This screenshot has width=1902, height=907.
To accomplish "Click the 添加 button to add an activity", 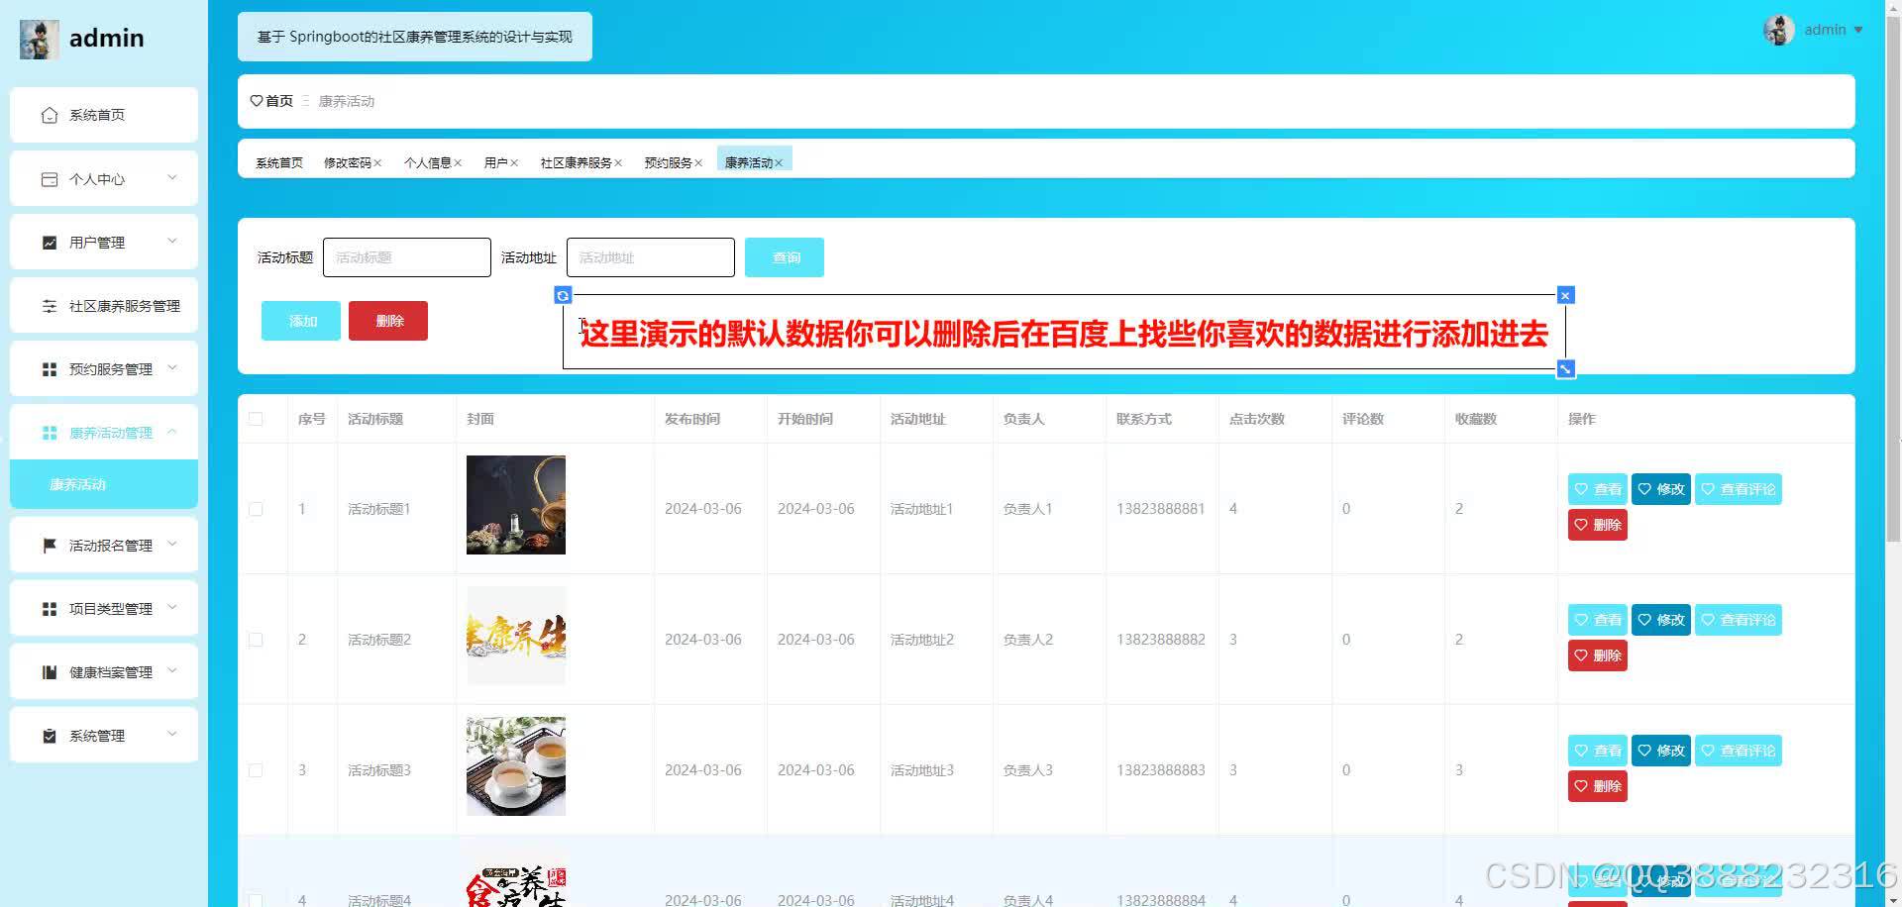I will pyautogui.click(x=300, y=320).
